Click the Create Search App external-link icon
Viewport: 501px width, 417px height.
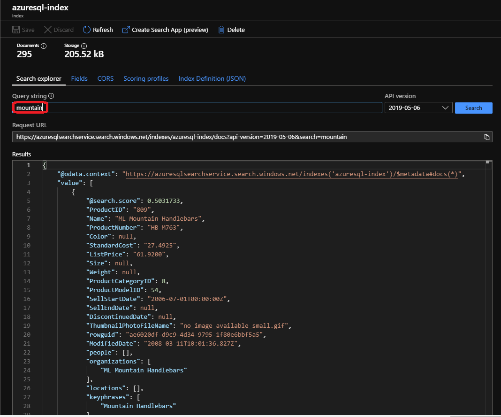coord(126,30)
